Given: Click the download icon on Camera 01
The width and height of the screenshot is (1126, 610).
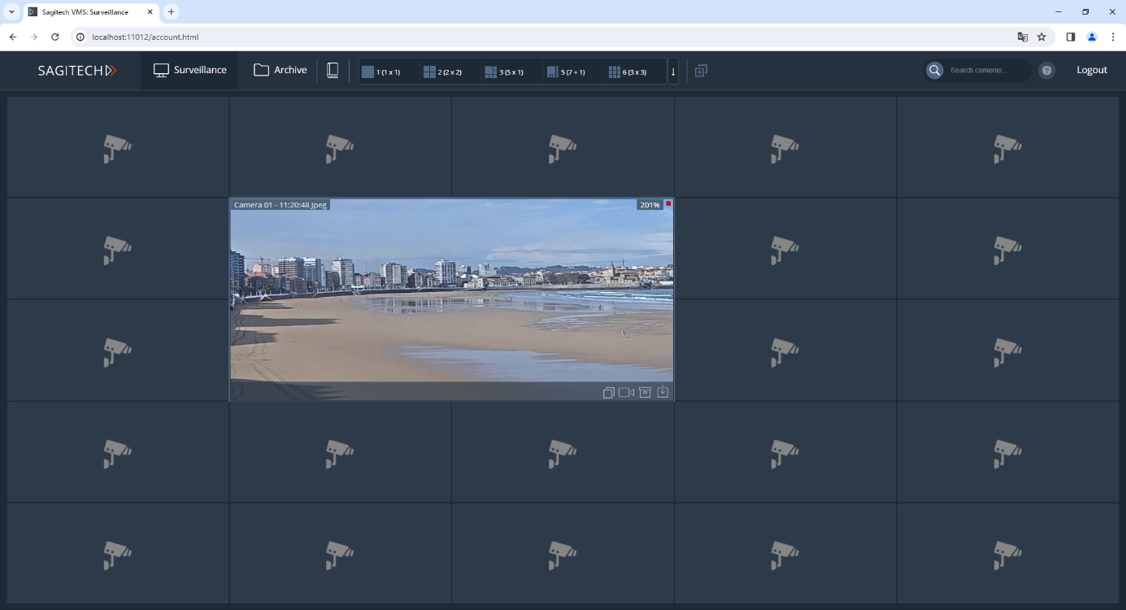Looking at the screenshot, I should [x=663, y=392].
